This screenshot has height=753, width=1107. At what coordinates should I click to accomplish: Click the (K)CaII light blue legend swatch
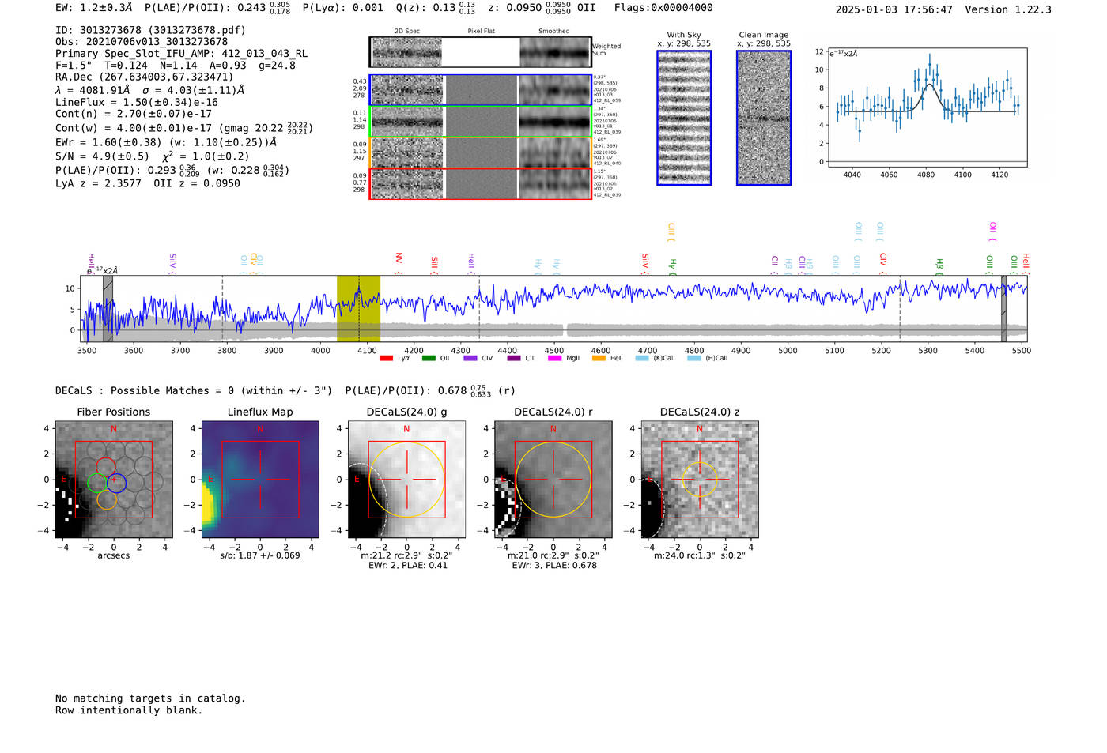click(x=642, y=358)
